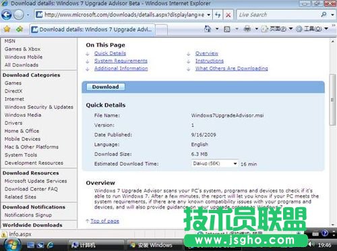
Task: Open the Games & Xbox sidebar link
Action: click(x=22, y=49)
